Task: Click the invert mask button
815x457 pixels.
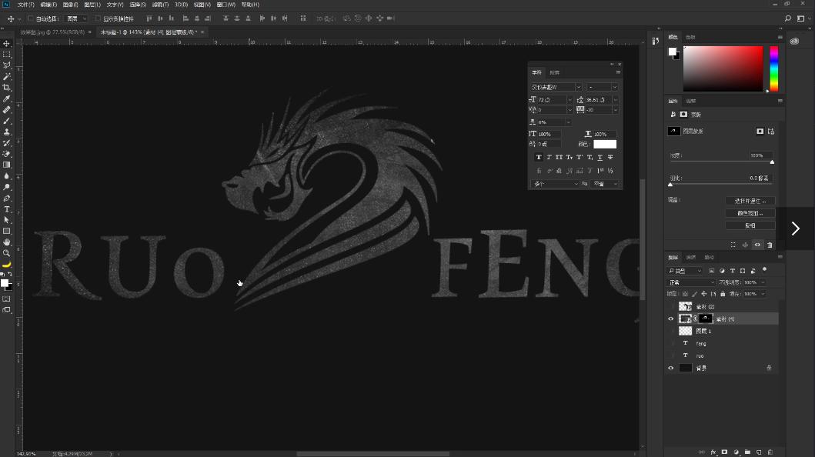Action: click(x=750, y=226)
